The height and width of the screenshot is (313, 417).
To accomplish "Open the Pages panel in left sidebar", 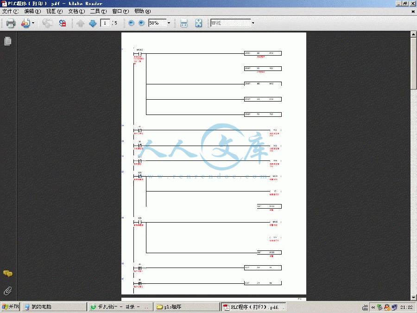I will (8, 41).
